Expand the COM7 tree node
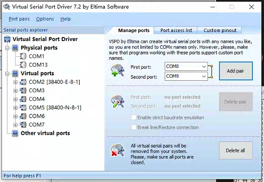Screen dimensions: 264x182 click(15, 125)
